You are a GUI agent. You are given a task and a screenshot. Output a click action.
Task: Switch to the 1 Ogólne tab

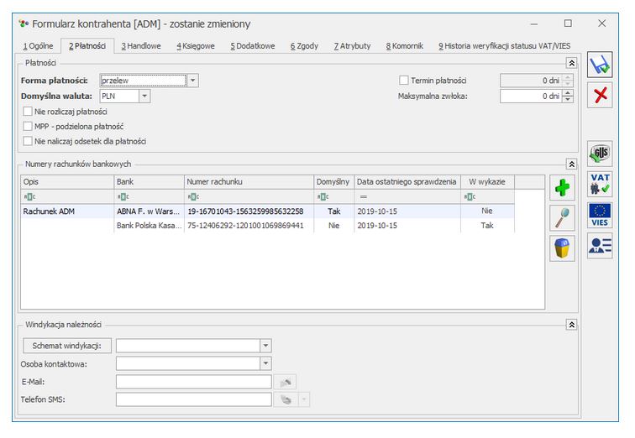click(x=38, y=46)
